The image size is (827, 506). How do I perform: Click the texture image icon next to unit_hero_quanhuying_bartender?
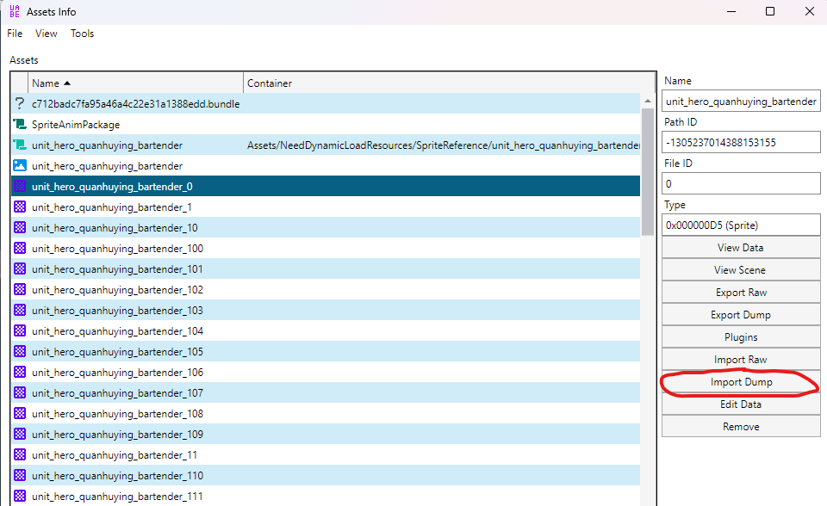pos(20,165)
